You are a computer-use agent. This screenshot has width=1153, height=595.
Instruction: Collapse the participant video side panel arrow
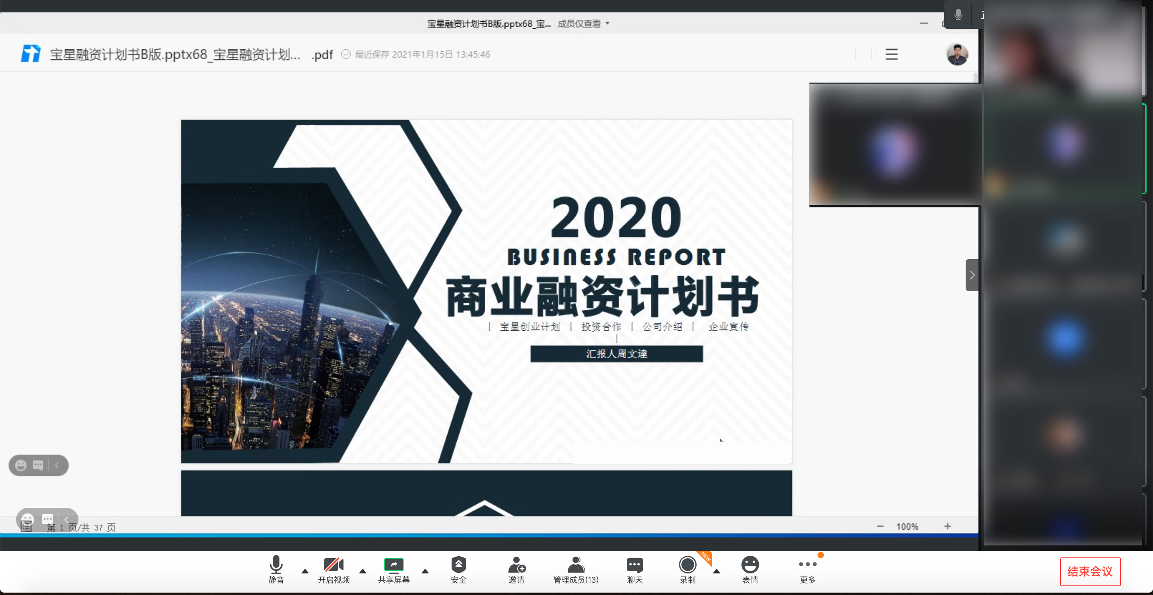[x=972, y=275]
